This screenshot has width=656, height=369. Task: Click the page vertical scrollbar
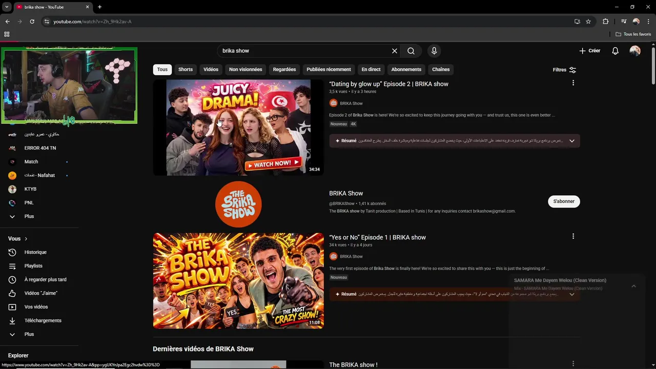[653, 67]
